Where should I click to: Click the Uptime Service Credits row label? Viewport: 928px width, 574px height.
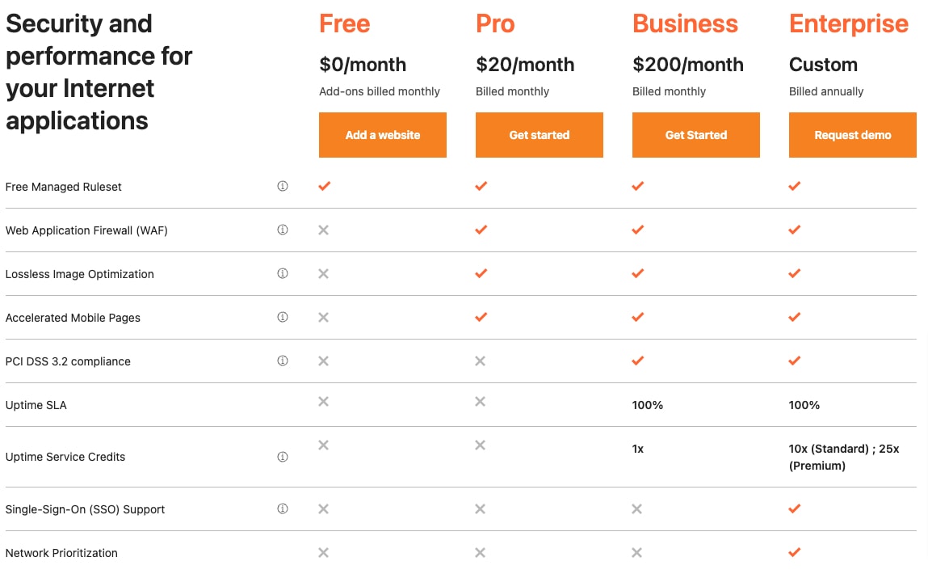coord(65,457)
